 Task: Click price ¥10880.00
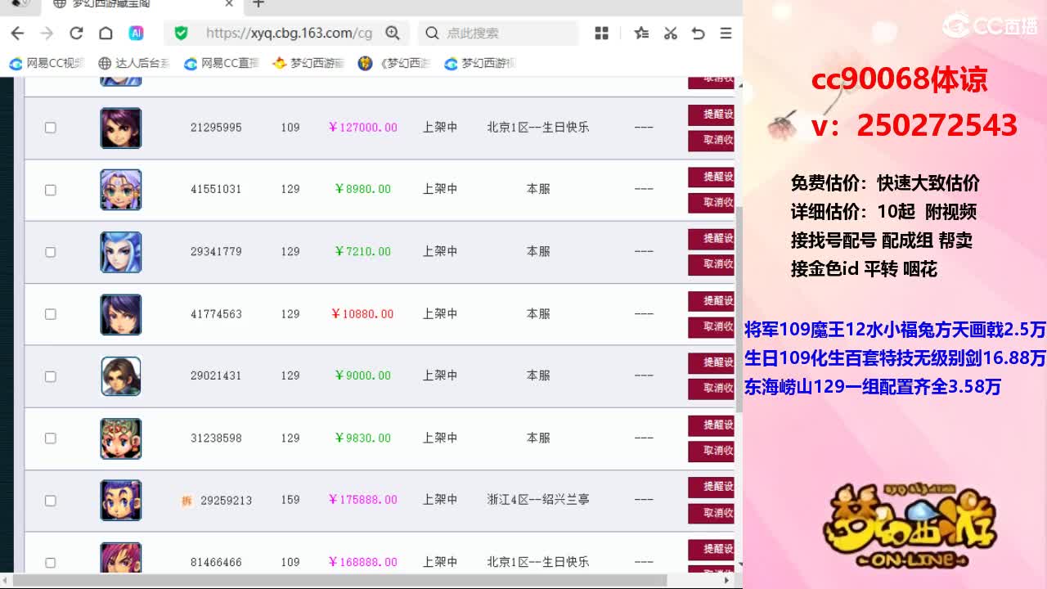tap(362, 314)
